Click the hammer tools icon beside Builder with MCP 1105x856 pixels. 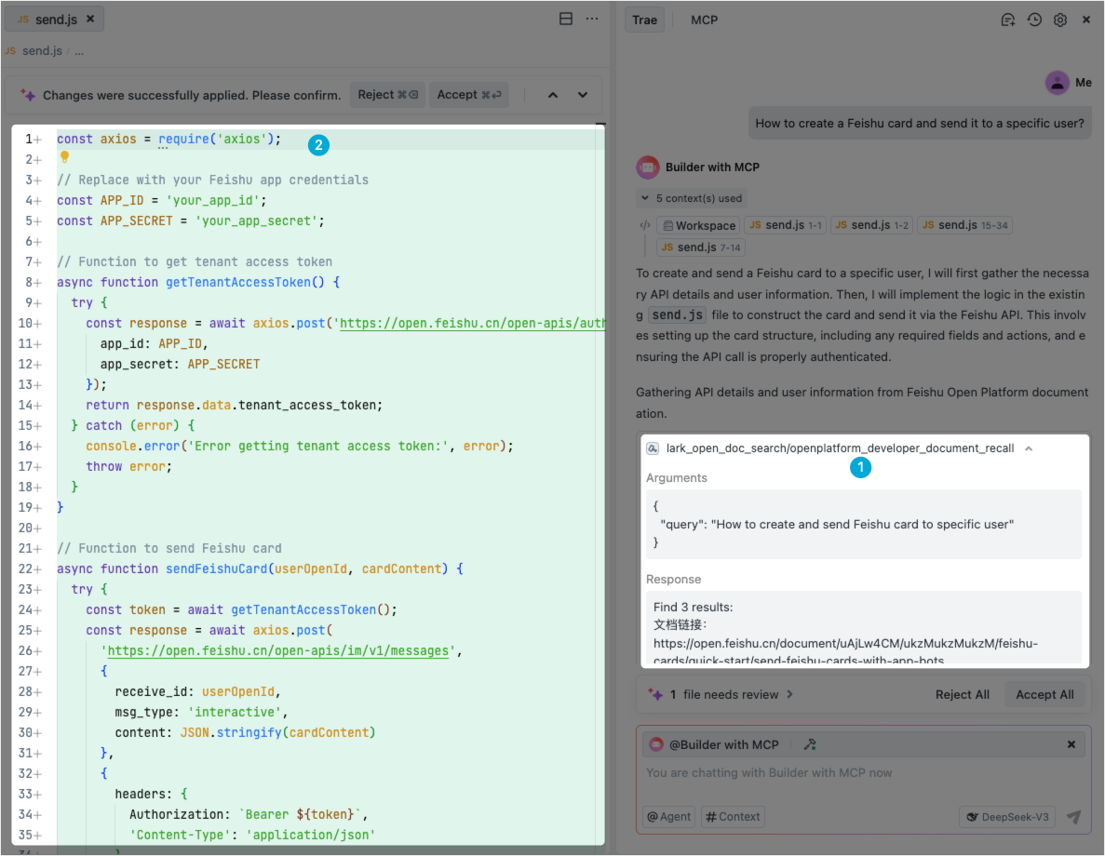coord(811,744)
